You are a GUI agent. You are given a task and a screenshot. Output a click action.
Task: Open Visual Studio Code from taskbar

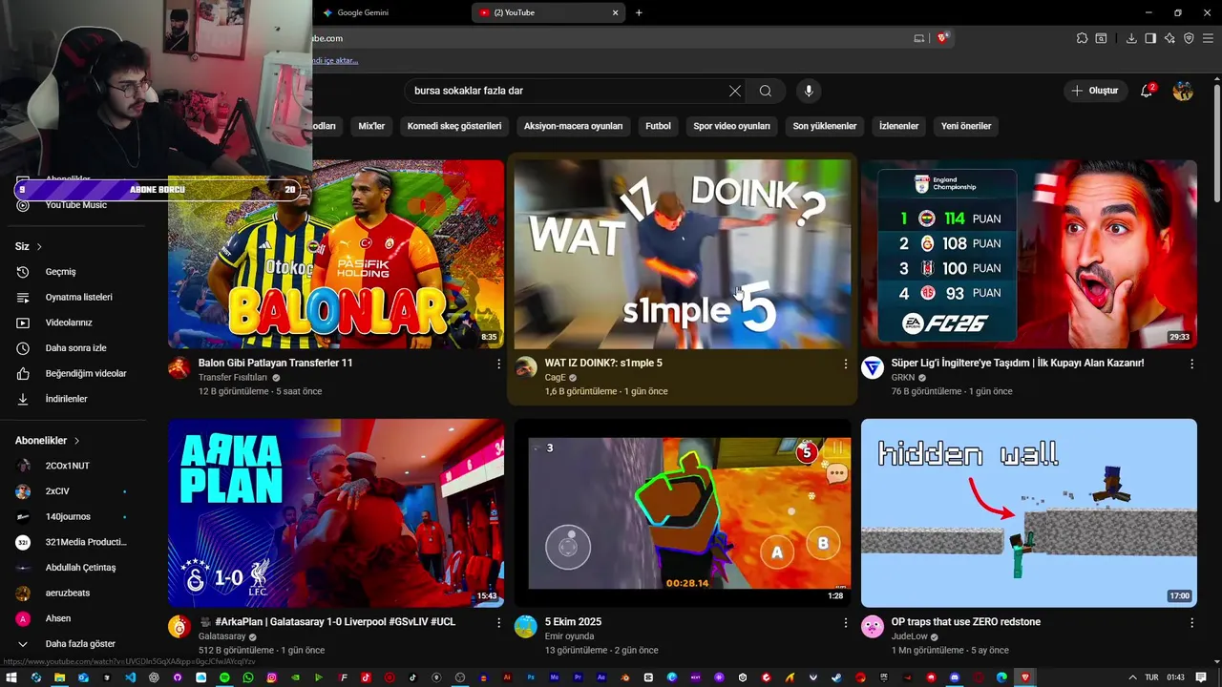130,677
